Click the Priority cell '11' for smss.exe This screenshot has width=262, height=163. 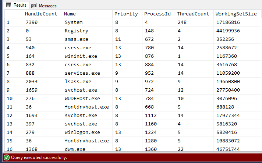click(127, 39)
